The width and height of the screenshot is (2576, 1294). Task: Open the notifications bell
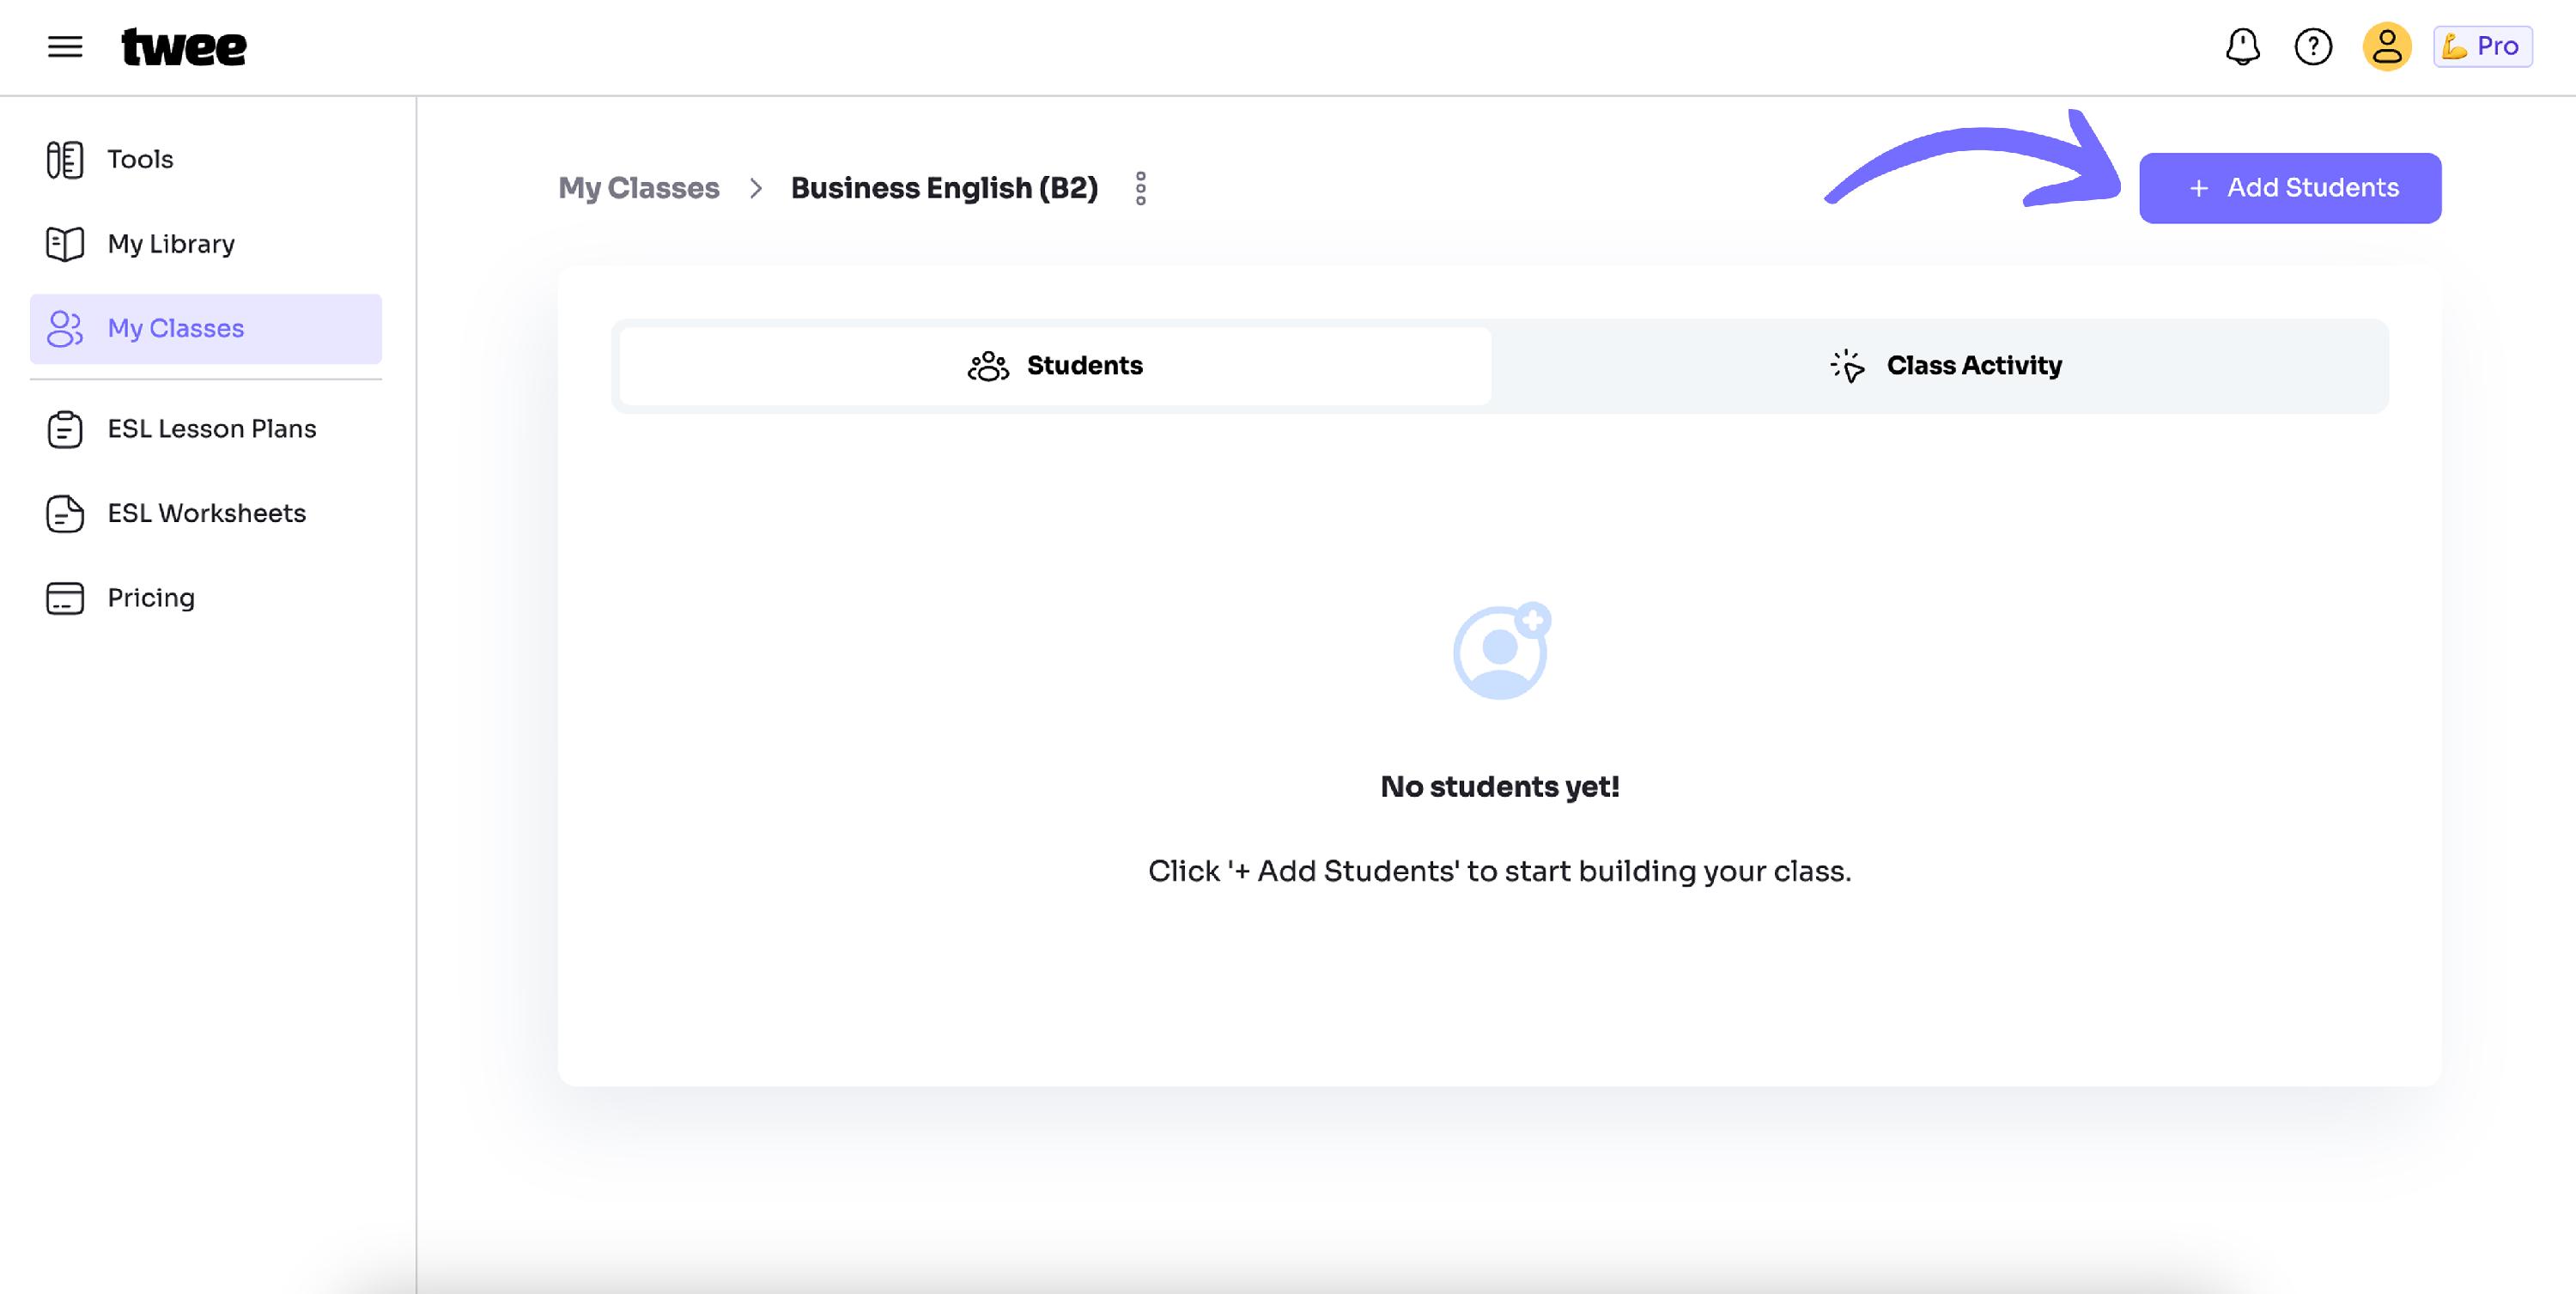pos(2242,47)
